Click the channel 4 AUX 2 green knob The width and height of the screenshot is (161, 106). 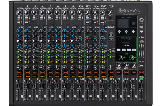pos(41,57)
